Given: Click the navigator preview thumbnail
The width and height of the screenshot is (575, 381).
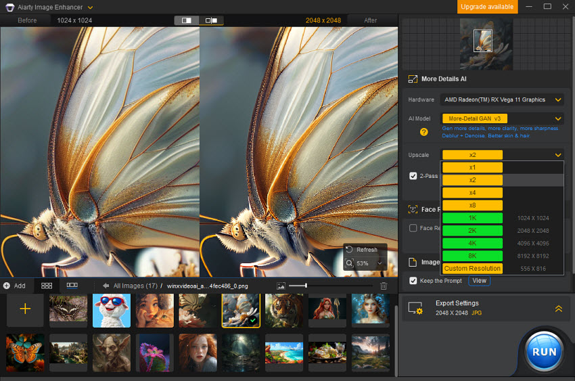Looking at the screenshot, I should [x=486, y=44].
